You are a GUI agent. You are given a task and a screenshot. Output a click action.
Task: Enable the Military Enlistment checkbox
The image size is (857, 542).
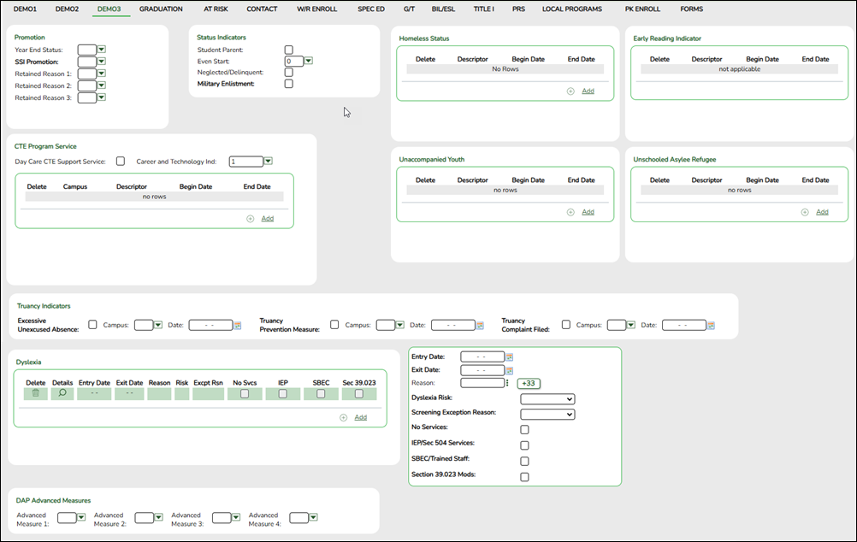288,83
